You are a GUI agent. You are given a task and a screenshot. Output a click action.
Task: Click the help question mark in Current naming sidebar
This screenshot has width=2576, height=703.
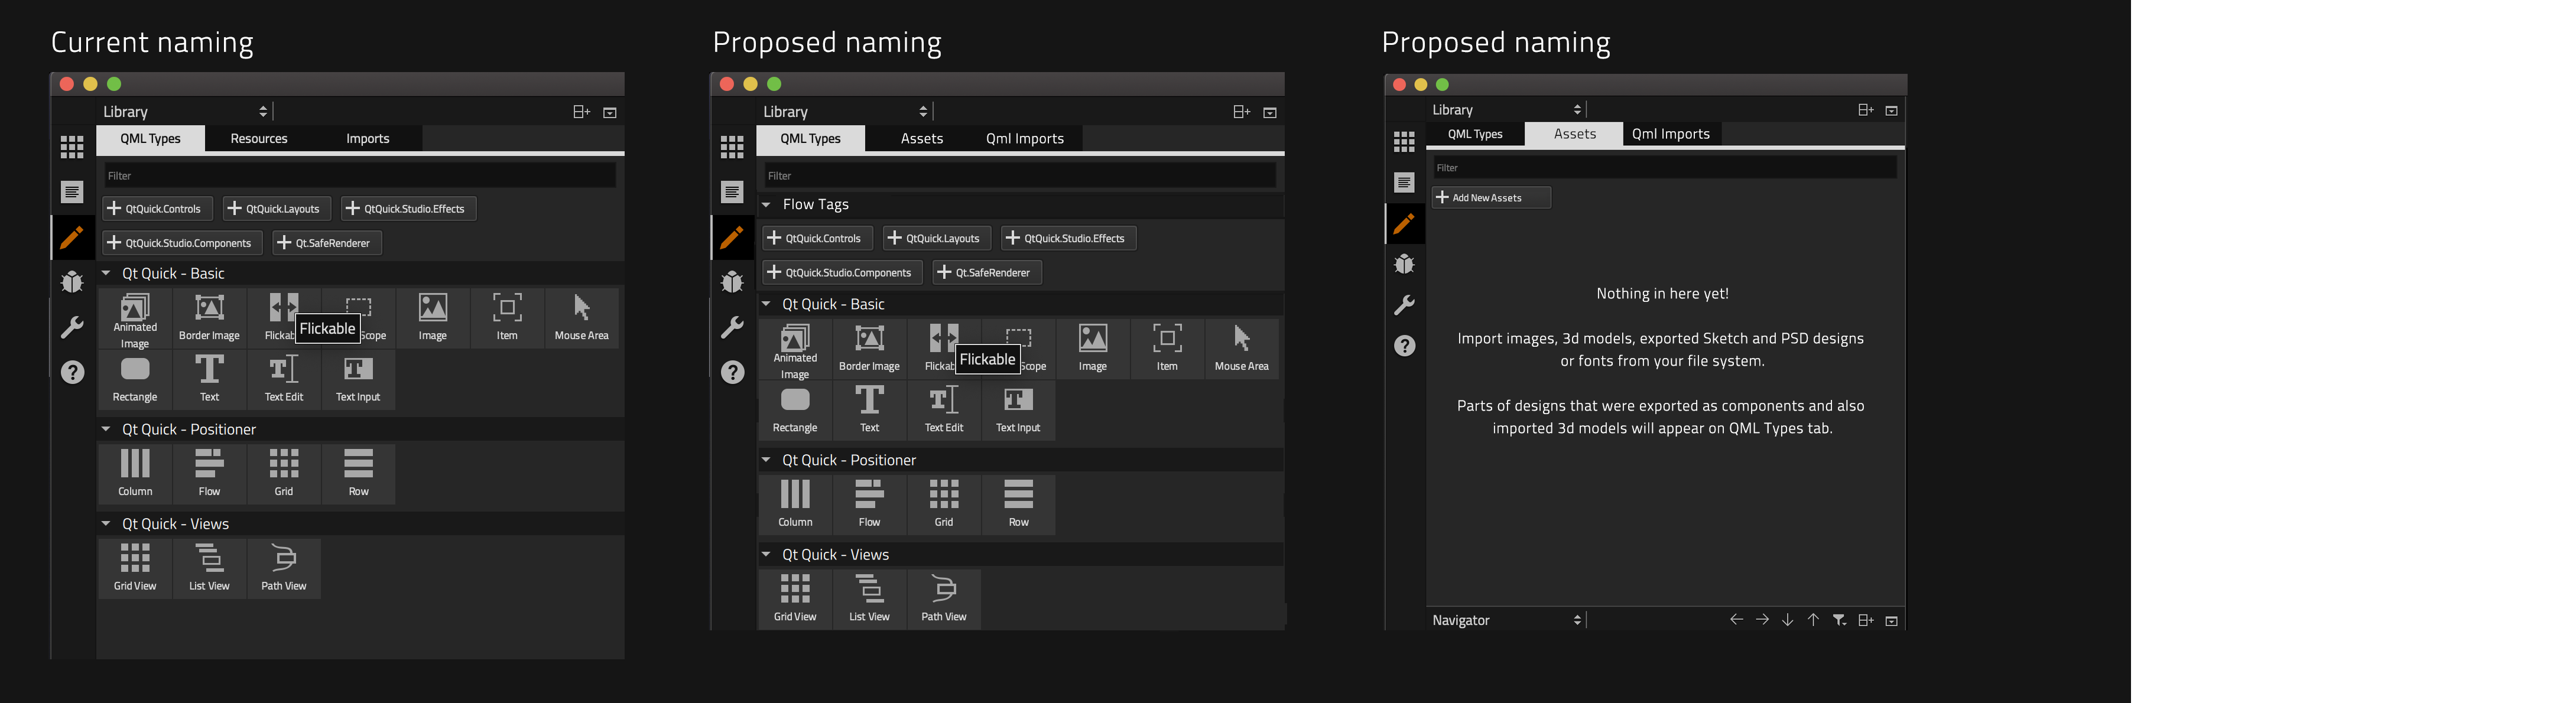coord(72,372)
